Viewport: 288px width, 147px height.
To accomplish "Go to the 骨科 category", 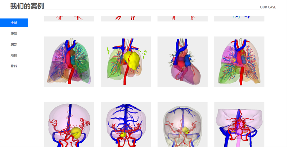I will (x=14, y=66).
